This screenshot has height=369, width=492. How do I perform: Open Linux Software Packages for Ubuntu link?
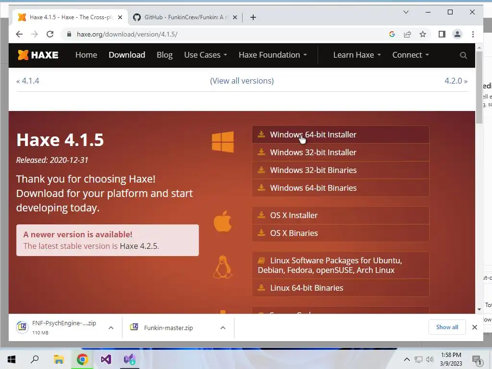341,265
